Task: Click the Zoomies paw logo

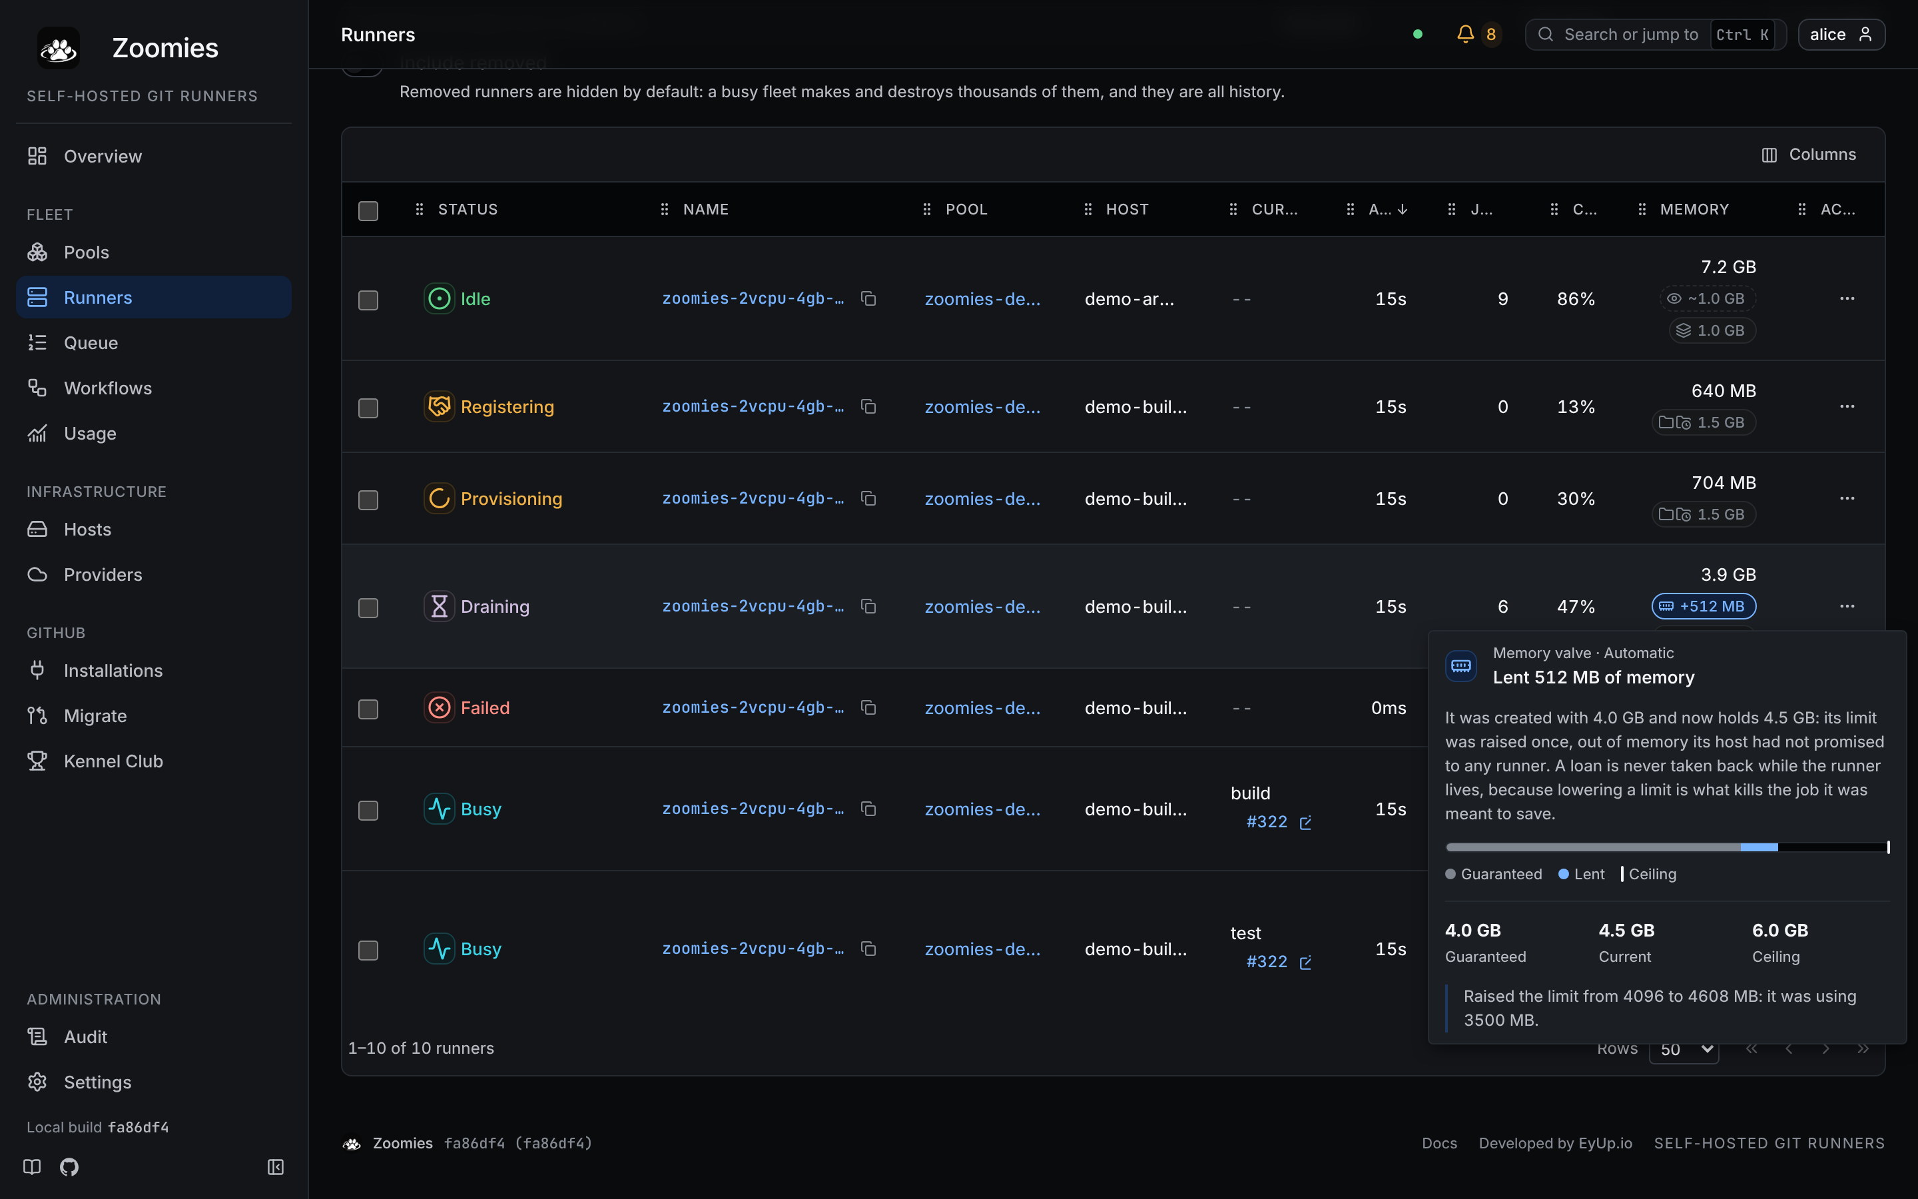Action: click(59, 49)
